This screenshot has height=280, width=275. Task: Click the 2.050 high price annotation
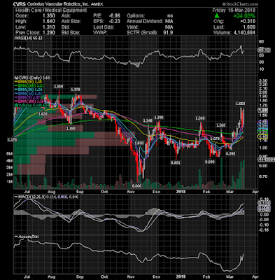click(58, 86)
